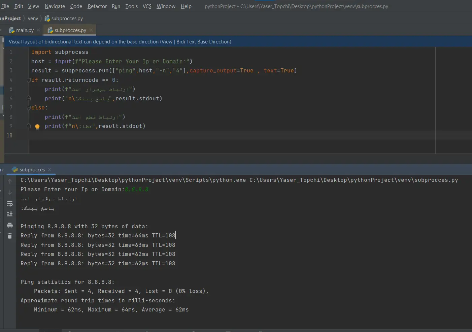Screen dimensions: 472x332
Task: Click venv in the breadcrumb bar
Action: tap(33, 19)
